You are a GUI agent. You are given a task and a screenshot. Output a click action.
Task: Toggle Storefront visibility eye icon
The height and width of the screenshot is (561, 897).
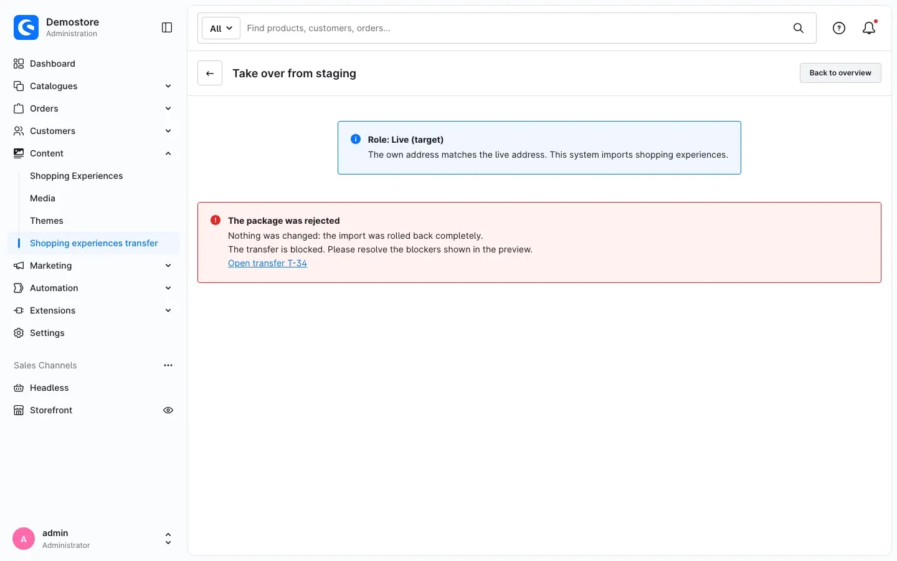(x=168, y=410)
